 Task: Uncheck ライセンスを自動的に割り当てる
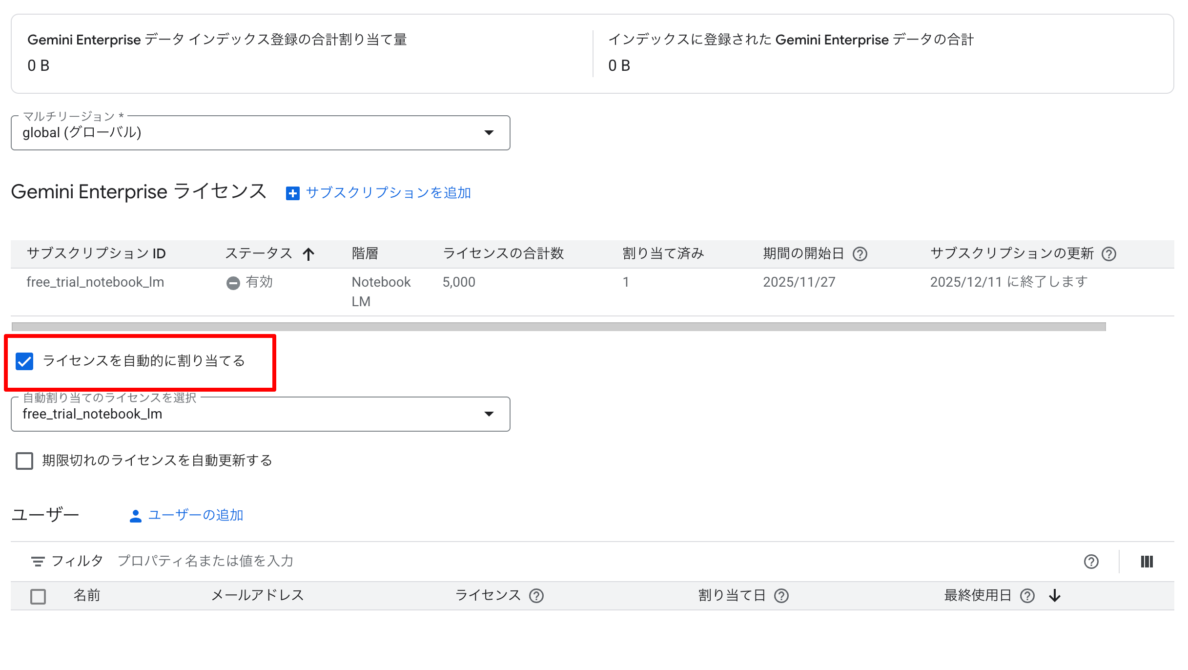[x=24, y=361]
